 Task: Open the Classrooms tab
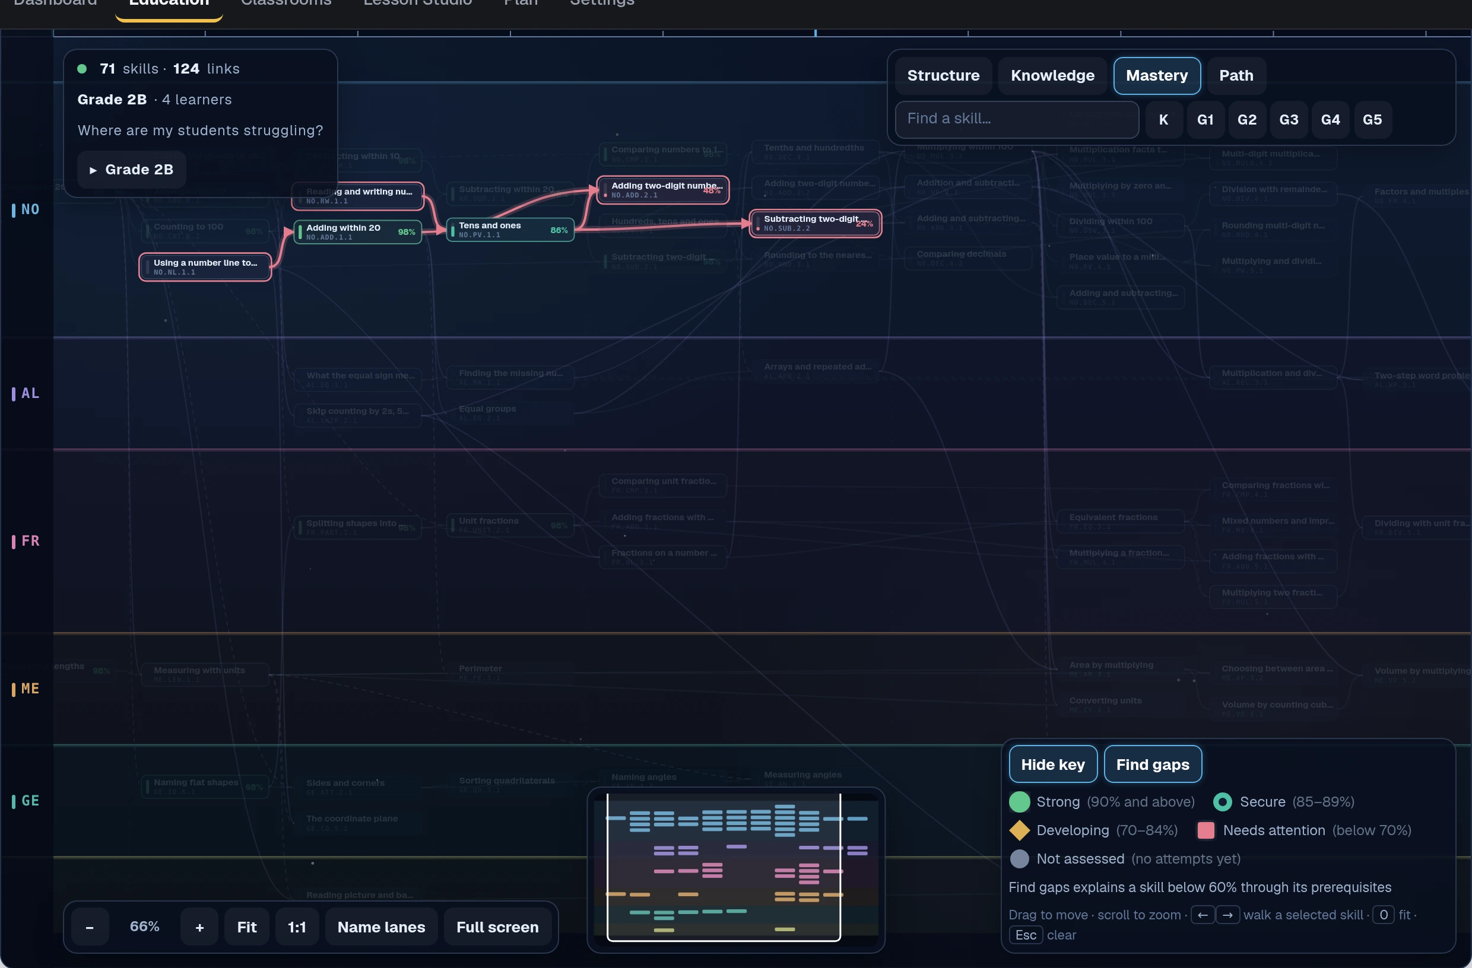click(x=285, y=2)
